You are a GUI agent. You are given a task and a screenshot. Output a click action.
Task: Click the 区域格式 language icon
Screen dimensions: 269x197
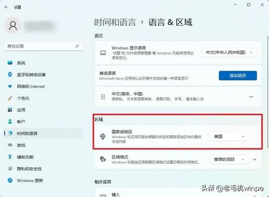click(x=103, y=159)
